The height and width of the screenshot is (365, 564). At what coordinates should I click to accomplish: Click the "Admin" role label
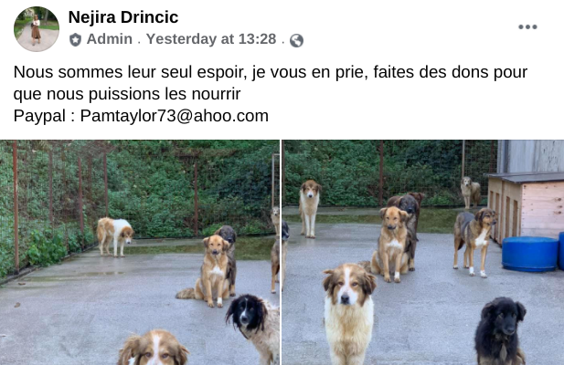(110, 38)
